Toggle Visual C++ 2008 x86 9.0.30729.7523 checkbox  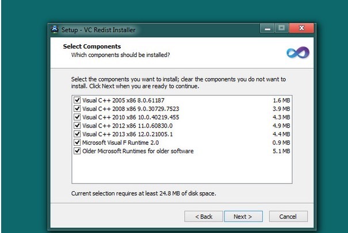pyautogui.click(x=77, y=108)
